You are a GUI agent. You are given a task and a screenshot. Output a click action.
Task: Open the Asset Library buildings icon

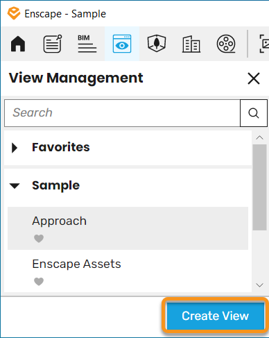(191, 44)
